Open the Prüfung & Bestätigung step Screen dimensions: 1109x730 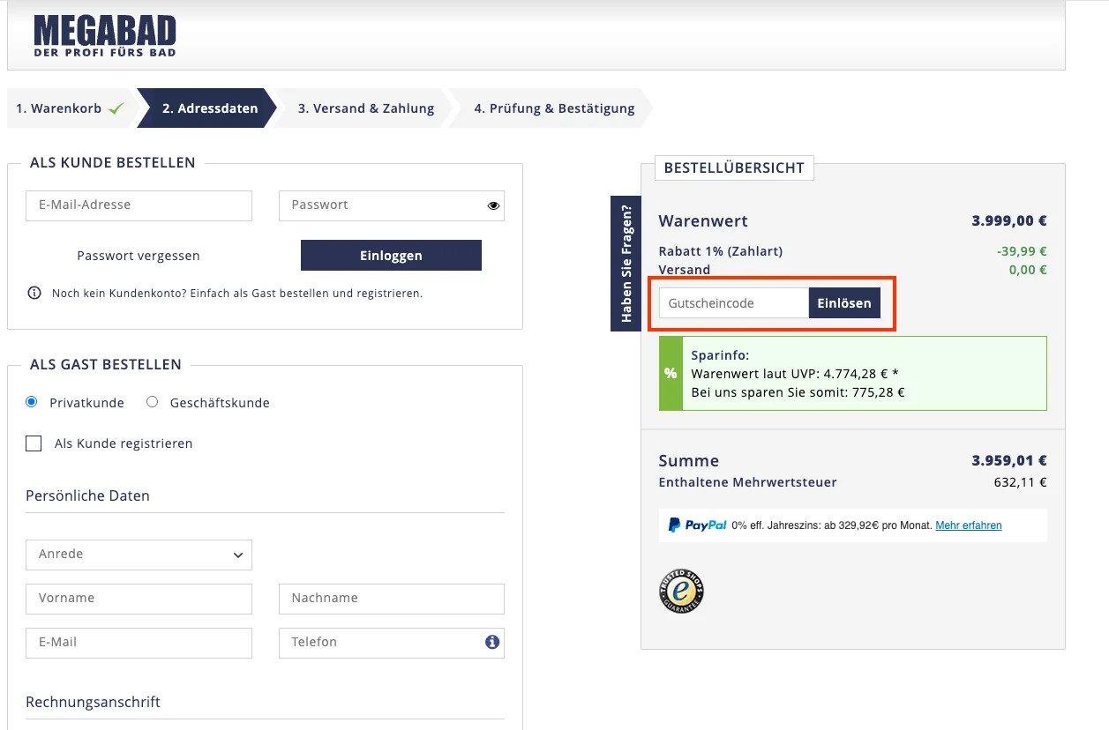[x=554, y=108]
